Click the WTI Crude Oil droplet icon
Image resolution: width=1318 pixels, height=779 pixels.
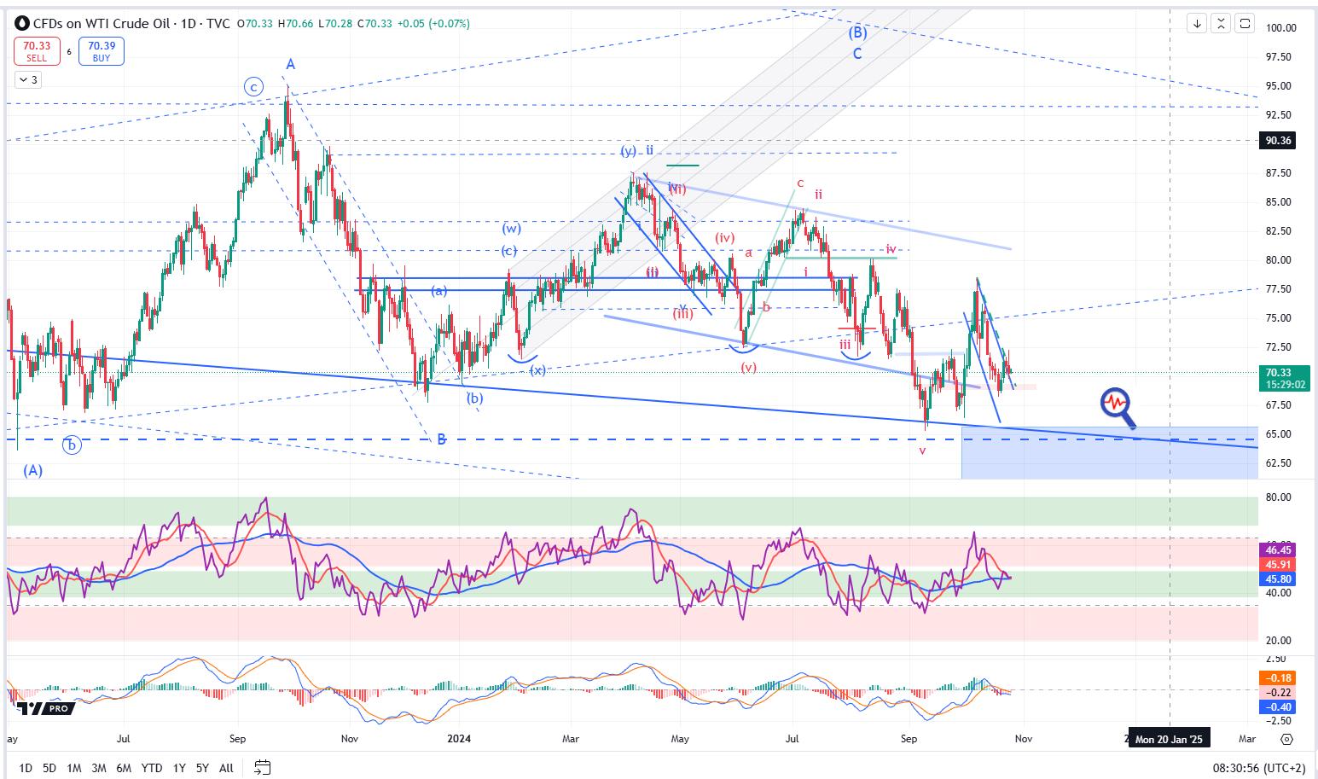coord(21,24)
